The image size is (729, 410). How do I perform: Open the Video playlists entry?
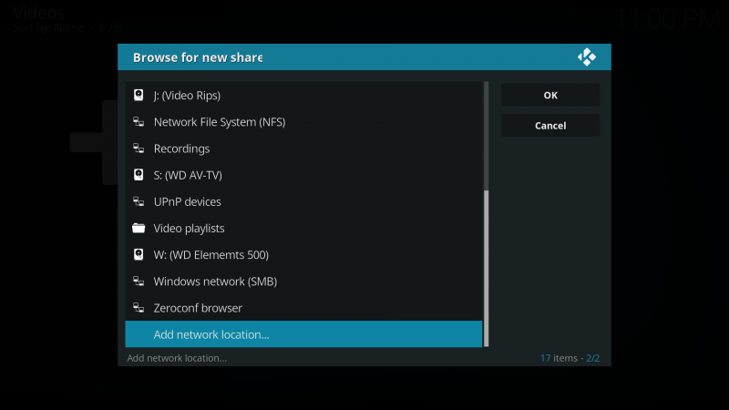(303, 228)
